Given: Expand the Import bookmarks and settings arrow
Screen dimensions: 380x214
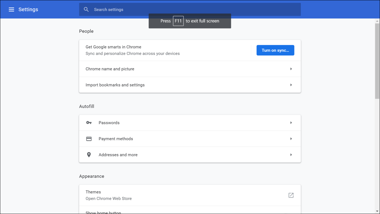Looking at the screenshot, I should click(x=291, y=85).
